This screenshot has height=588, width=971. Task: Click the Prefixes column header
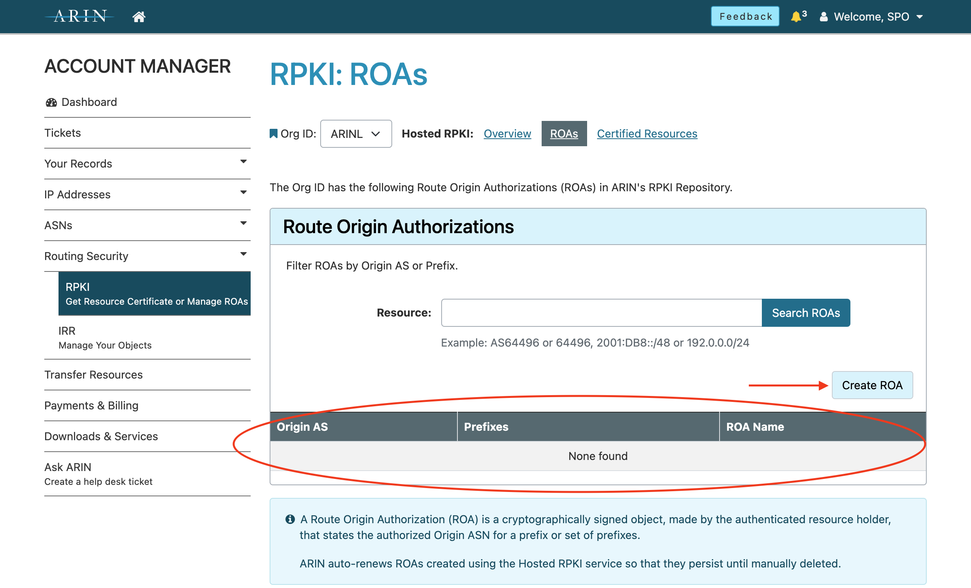pos(588,427)
